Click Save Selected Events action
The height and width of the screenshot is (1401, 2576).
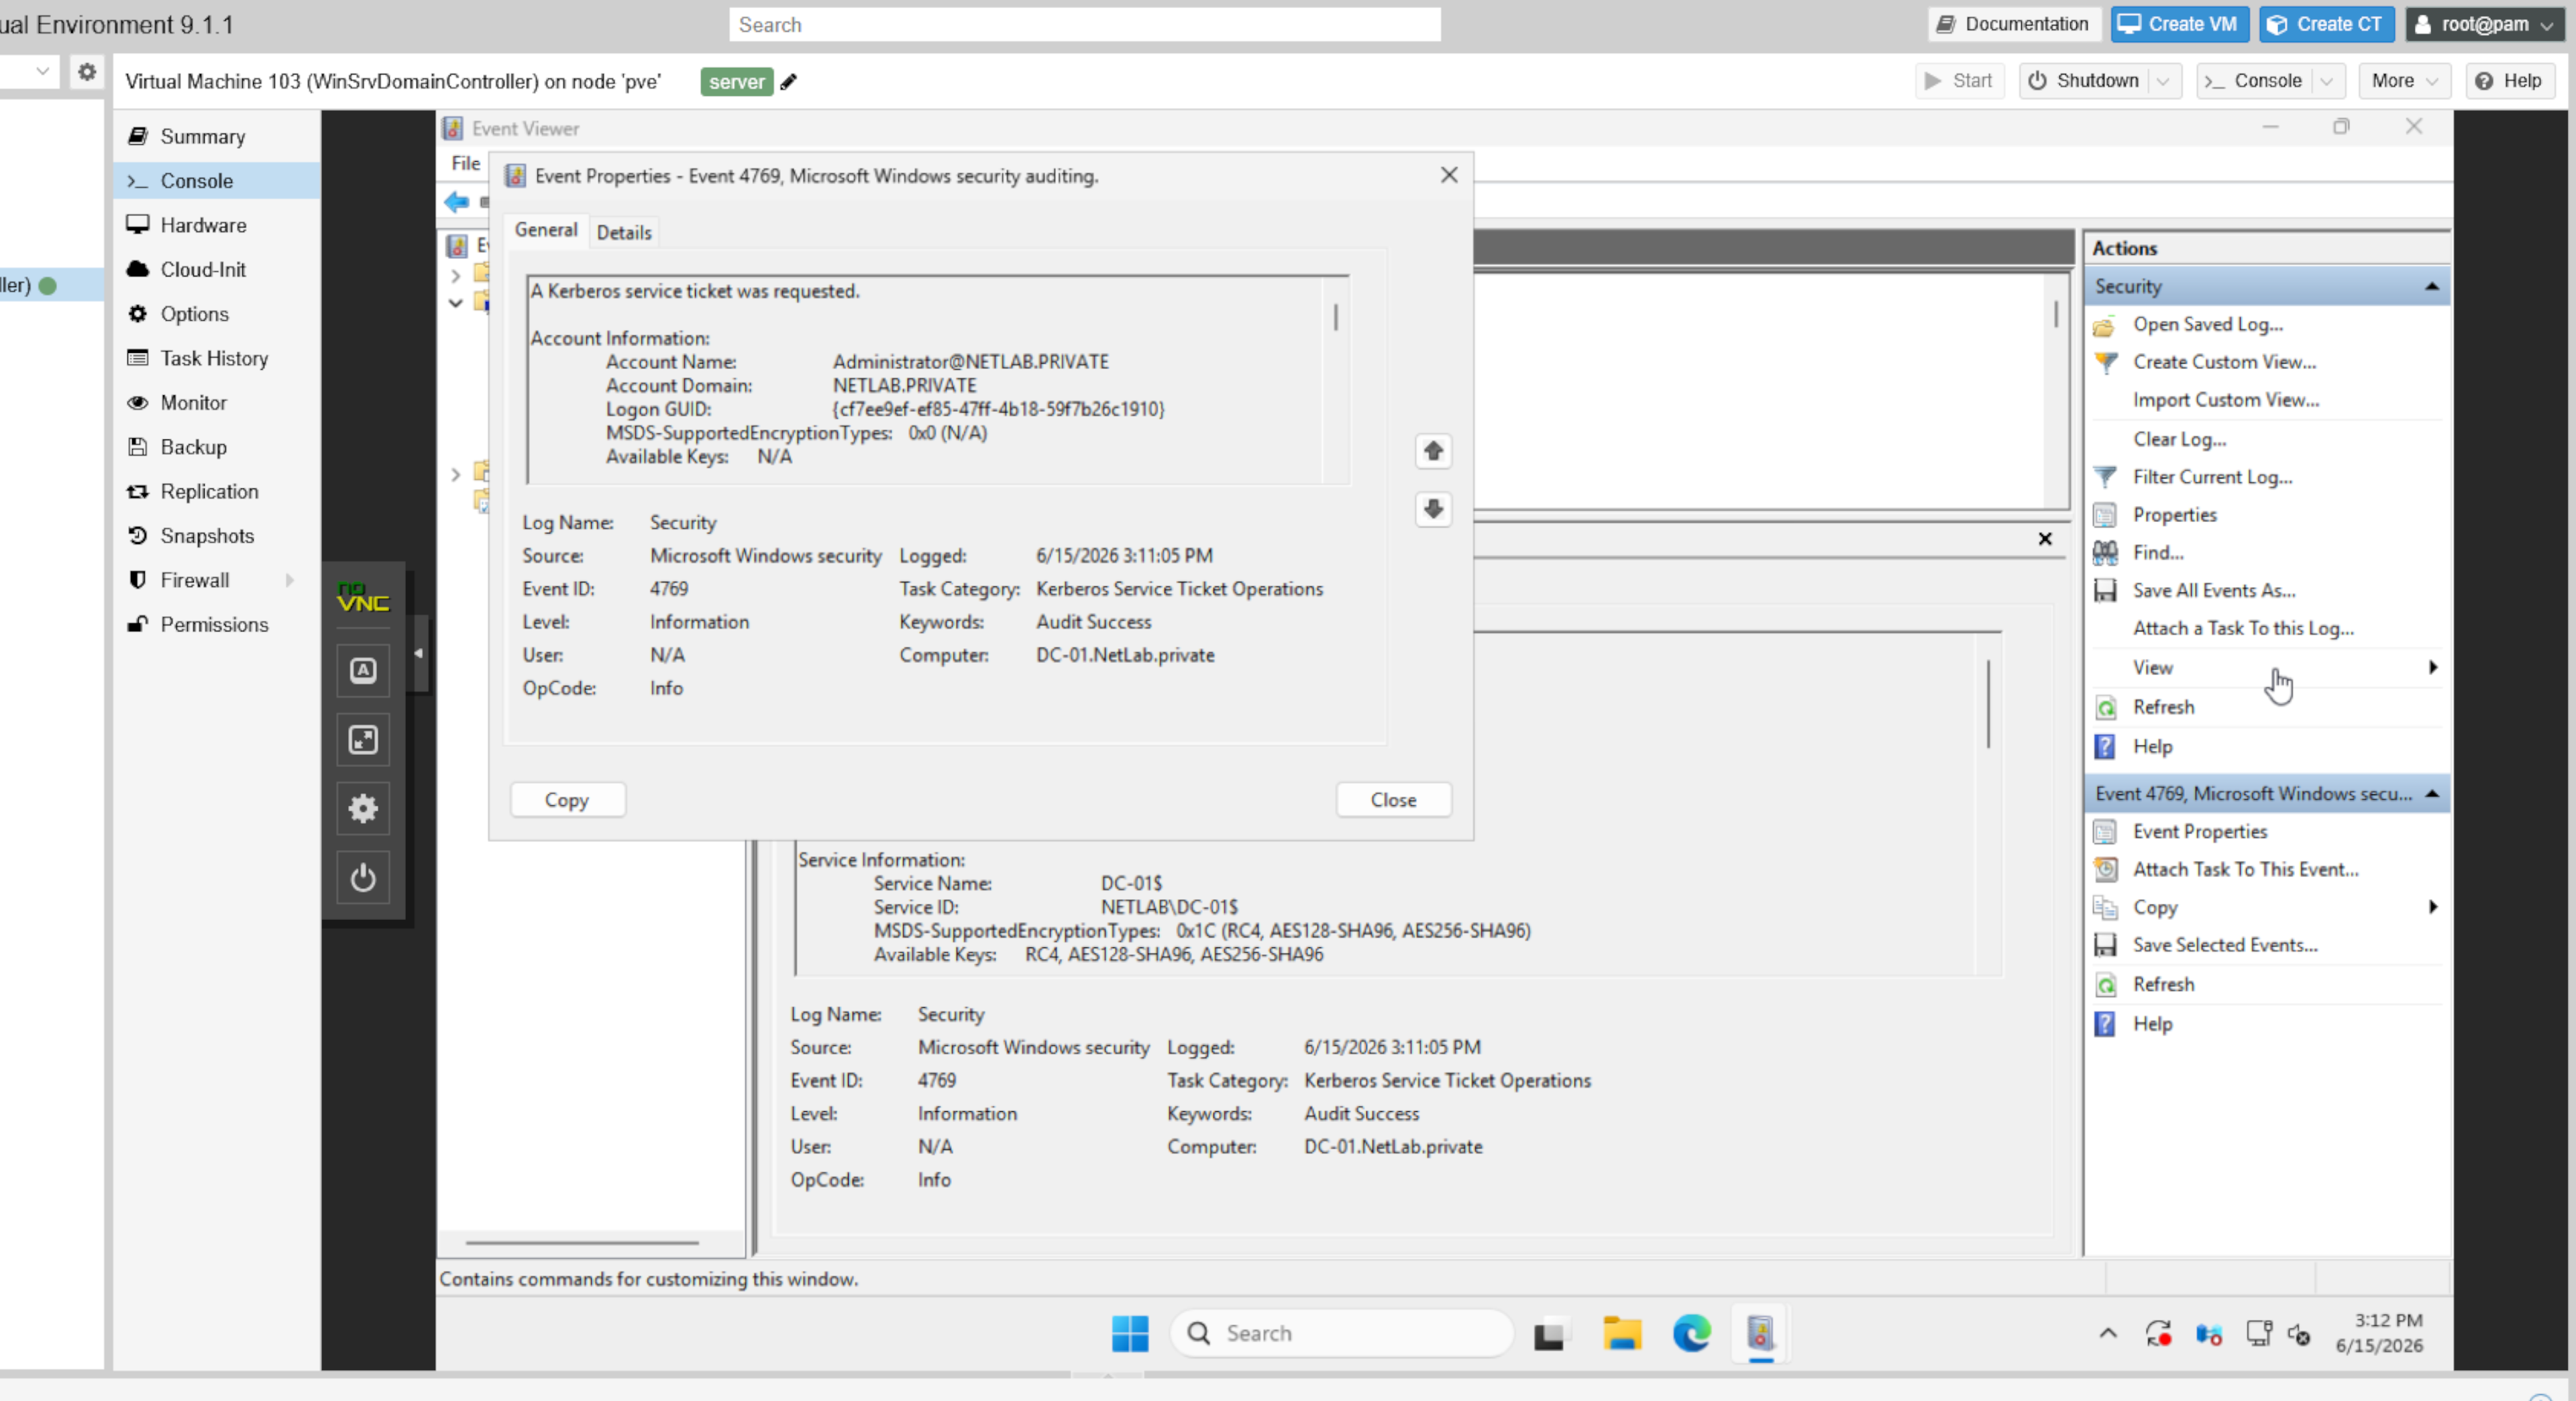(x=2224, y=945)
